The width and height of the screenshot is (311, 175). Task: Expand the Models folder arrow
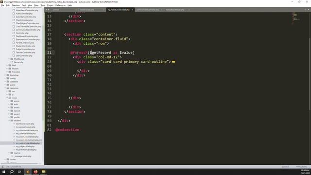7,69
